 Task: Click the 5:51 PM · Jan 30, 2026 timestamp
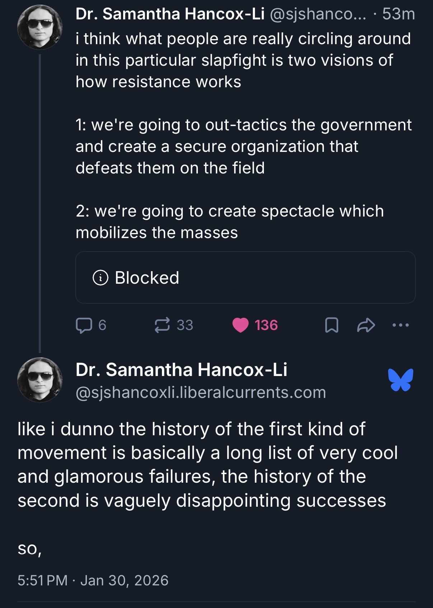point(93,580)
